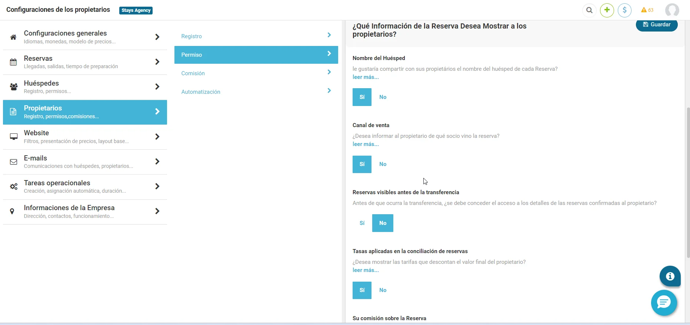Viewport: 690px width, 325px height.
Task: Open the chat support bubble
Action: pyautogui.click(x=664, y=303)
